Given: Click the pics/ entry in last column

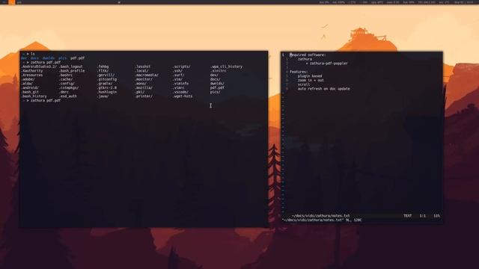Looking at the screenshot, I should (215, 92).
